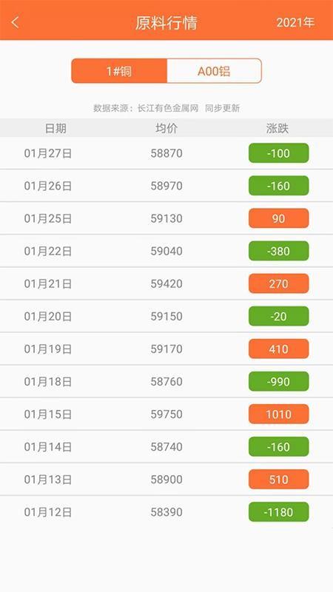This screenshot has width=333, height=592.
Task: Open the 长江有色金属网 data source text
Action: pyautogui.click(x=168, y=109)
